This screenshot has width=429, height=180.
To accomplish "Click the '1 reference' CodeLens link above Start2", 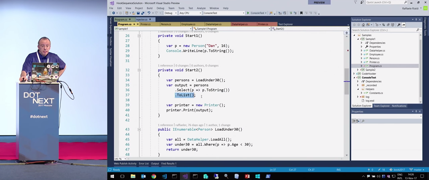I will (x=165, y=66).
